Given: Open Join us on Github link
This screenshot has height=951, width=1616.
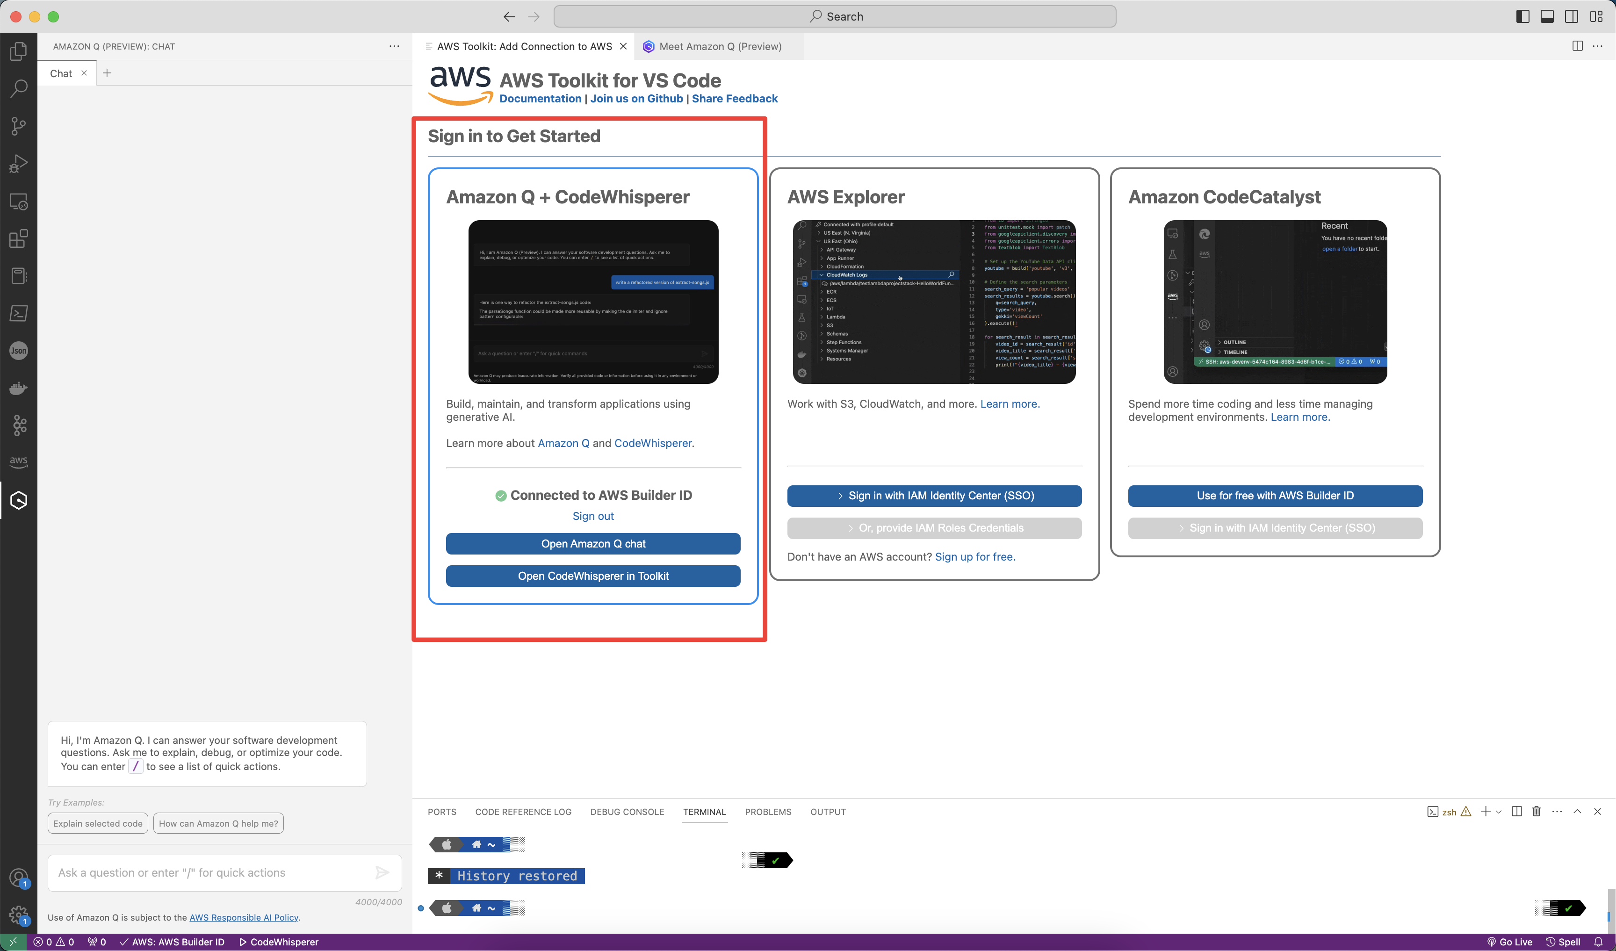Looking at the screenshot, I should click(636, 99).
